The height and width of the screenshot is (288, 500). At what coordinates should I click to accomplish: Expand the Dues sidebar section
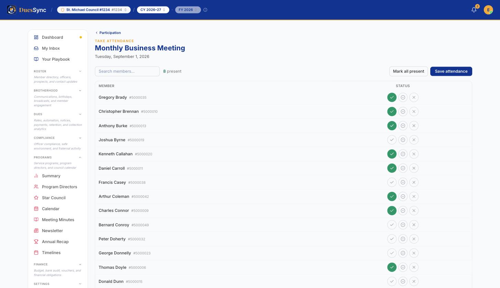[x=58, y=114]
